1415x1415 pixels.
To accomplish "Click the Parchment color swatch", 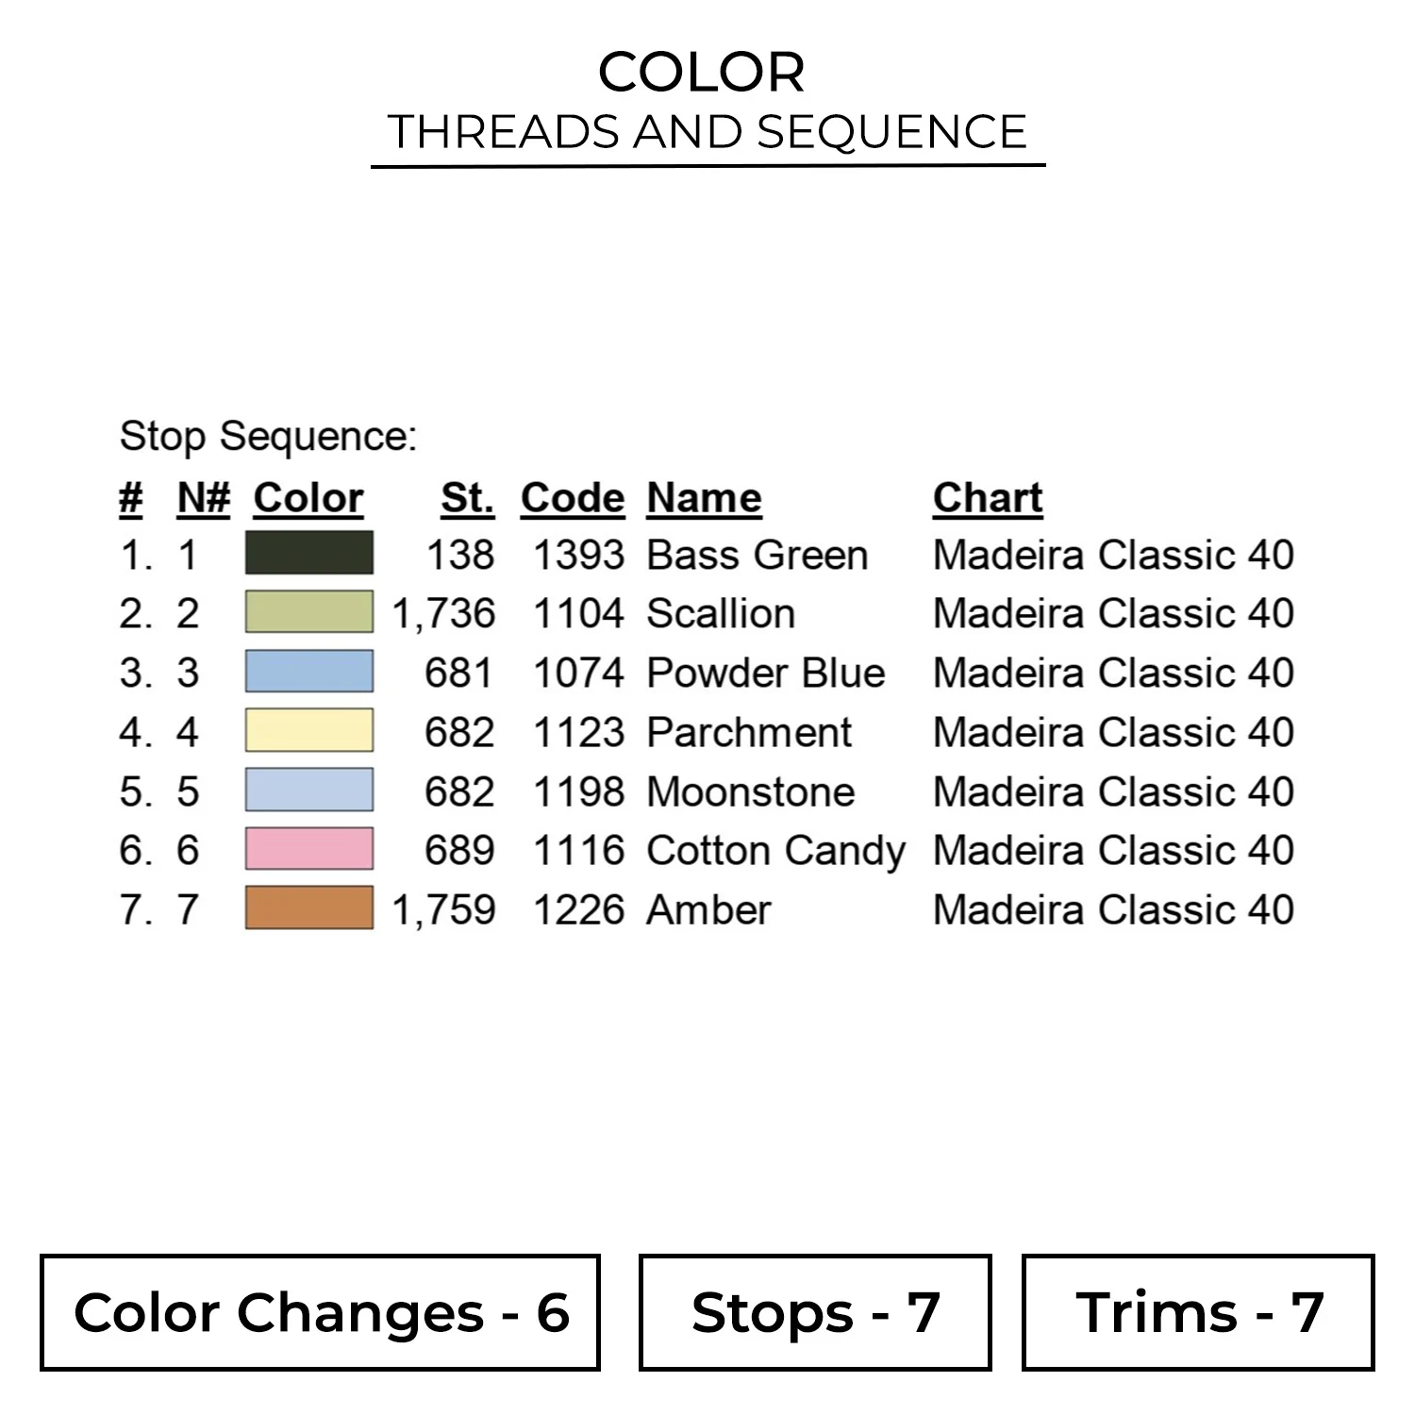I will (309, 730).
